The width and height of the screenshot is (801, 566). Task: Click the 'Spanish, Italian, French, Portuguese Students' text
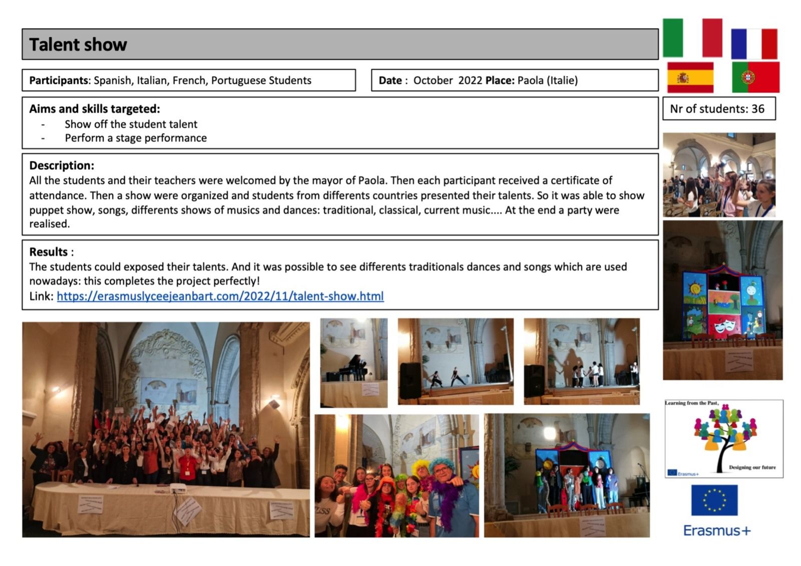[203, 80]
